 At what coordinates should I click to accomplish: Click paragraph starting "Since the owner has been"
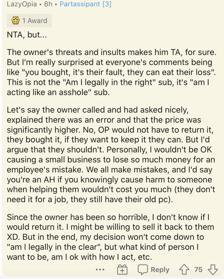pos(111,237)
